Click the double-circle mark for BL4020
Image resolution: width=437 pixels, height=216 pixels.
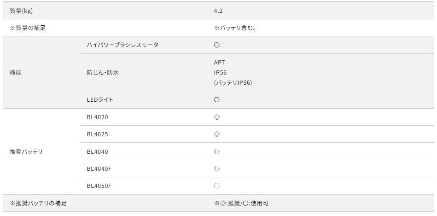click(x=217, y=117)
